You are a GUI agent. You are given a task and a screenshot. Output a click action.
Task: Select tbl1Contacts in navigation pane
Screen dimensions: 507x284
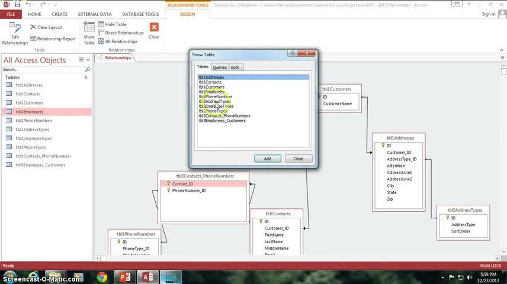pyautogui.click(x=46, y=94)
